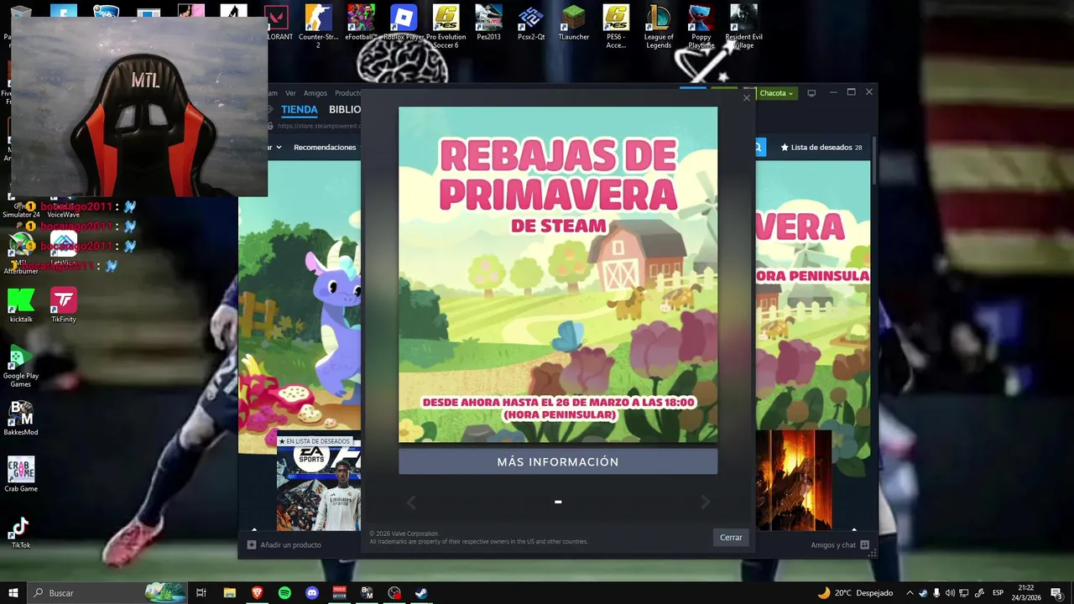The image size is (1074, 604).
Task: Expand the Chacota account dropdown
Action: tap(776, 93)
